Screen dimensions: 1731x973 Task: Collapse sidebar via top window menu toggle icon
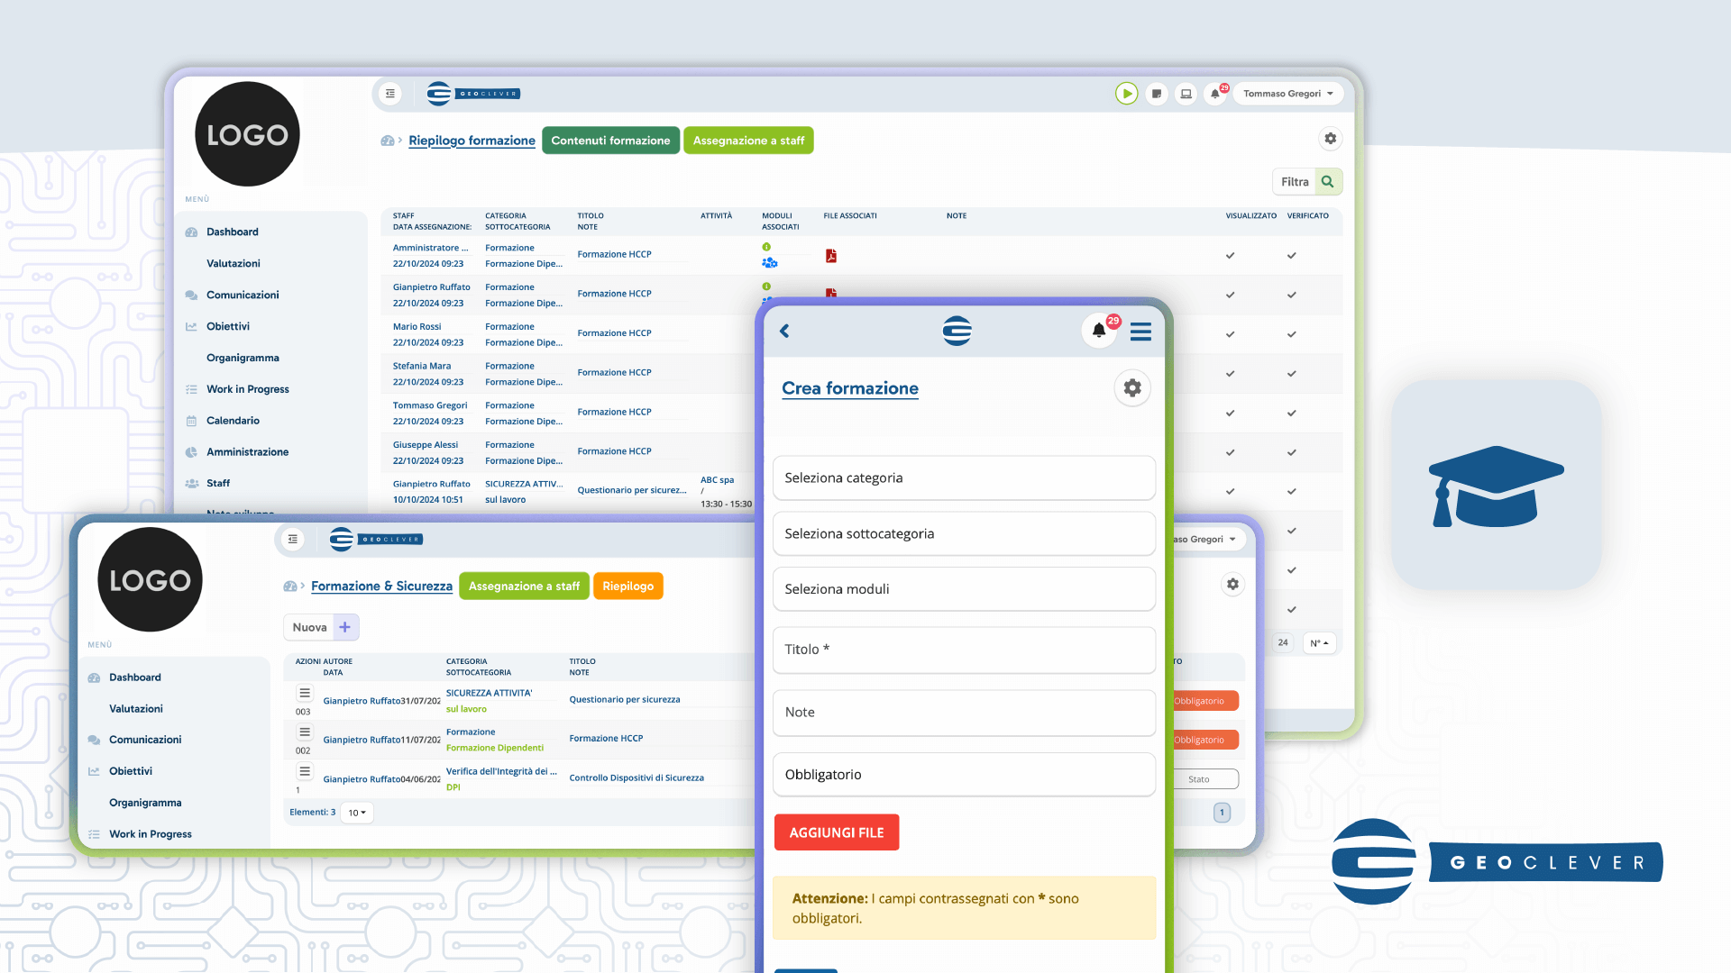390,94
